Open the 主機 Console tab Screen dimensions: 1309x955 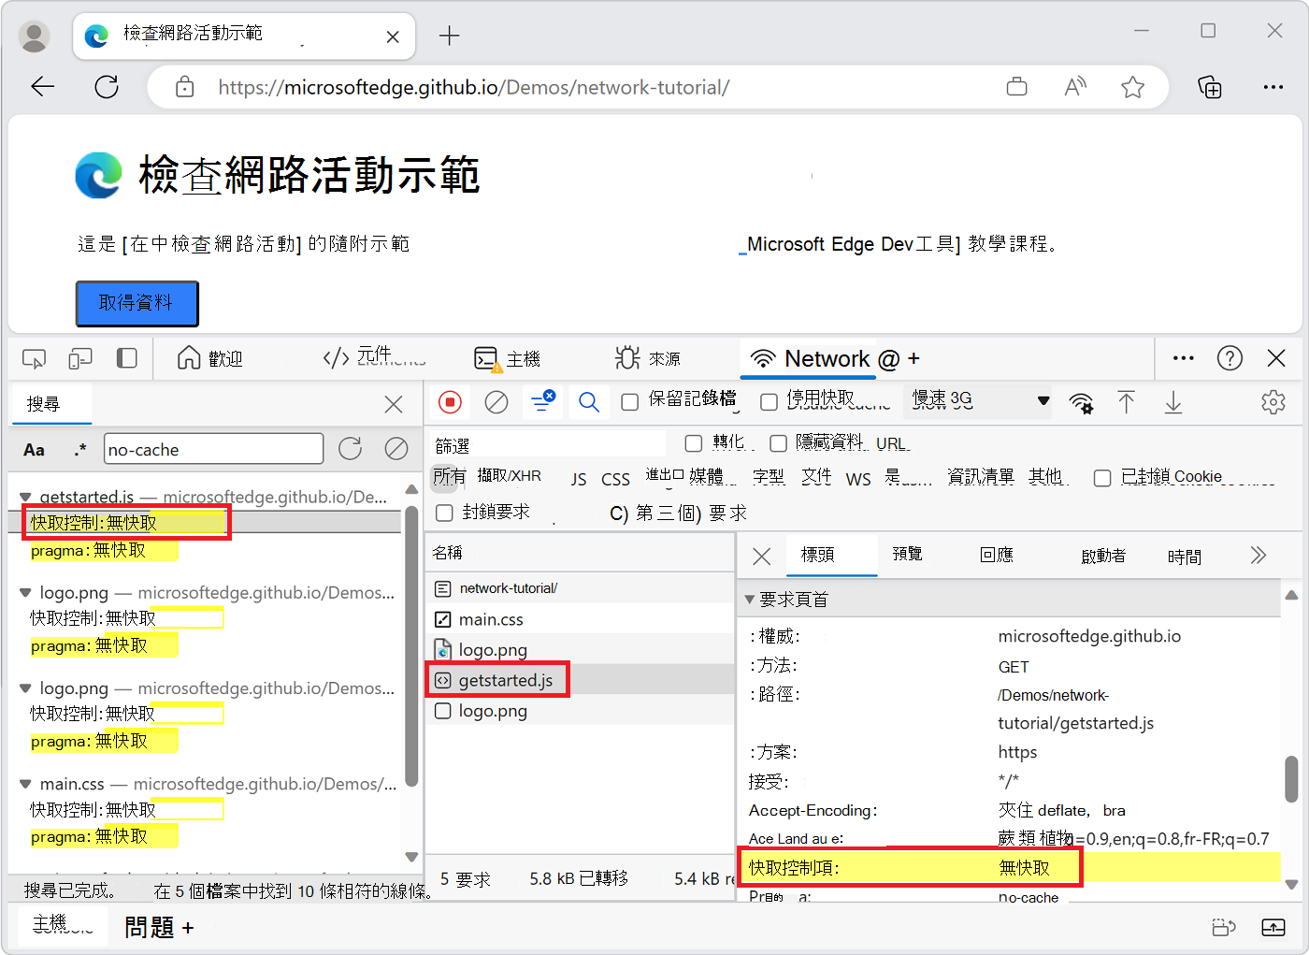point(508,358)
